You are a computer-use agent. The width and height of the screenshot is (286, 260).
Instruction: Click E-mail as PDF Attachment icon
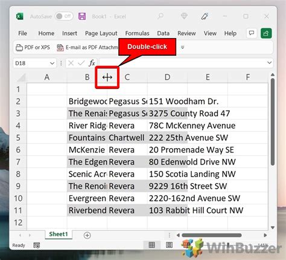60,48
